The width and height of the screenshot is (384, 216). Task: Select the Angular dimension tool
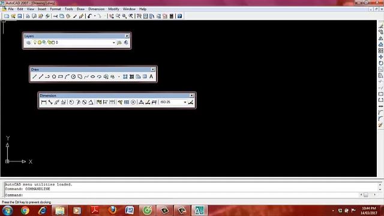pyautogui.click(x=91, y=102)
